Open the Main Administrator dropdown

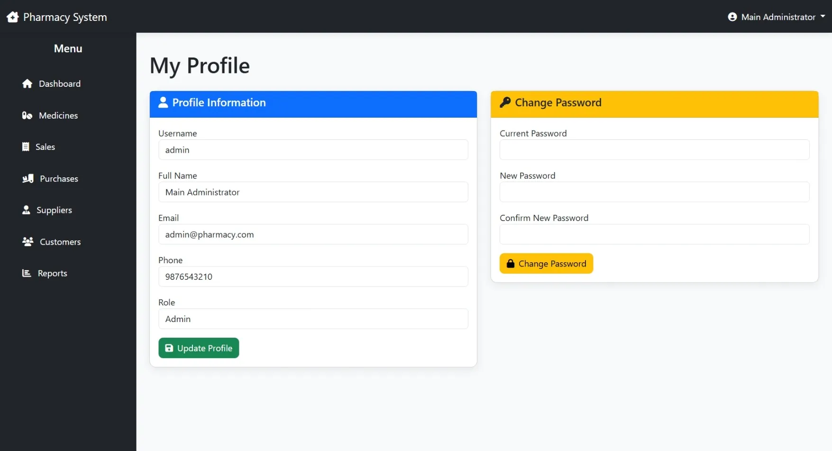pyautogui.click(x=776, y=17)
